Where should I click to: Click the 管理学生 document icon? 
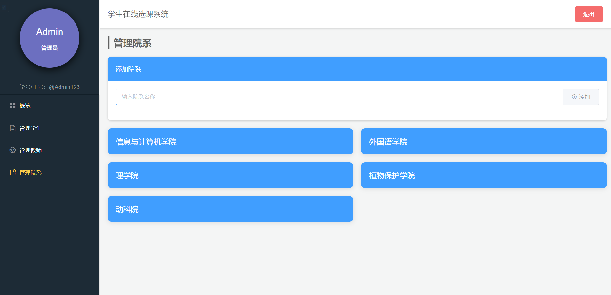(x=12, y=128)
